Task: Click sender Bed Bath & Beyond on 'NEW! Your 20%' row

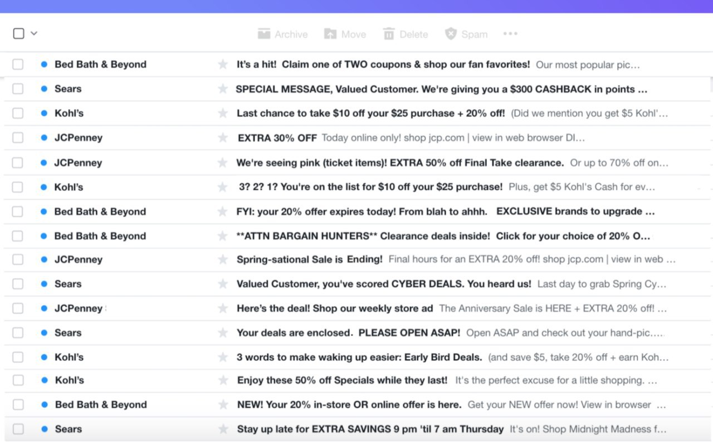Action: click(101, 405)
